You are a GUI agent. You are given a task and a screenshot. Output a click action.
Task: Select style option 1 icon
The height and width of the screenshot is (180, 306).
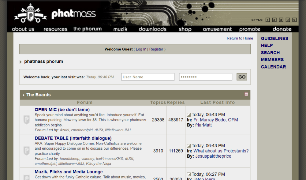pos(267,20)
